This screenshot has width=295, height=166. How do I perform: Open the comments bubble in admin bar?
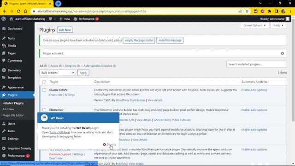52,19
